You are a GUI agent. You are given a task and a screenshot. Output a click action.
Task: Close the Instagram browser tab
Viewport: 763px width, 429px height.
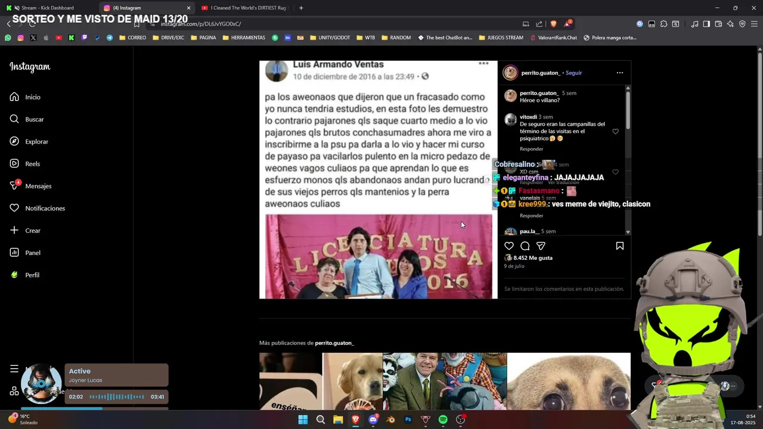[189, 8]
